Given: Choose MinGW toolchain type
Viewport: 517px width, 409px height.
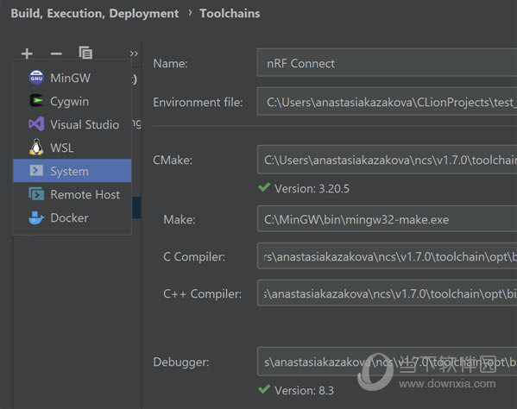Looking at the screenshot, I should tap(73, 78).
